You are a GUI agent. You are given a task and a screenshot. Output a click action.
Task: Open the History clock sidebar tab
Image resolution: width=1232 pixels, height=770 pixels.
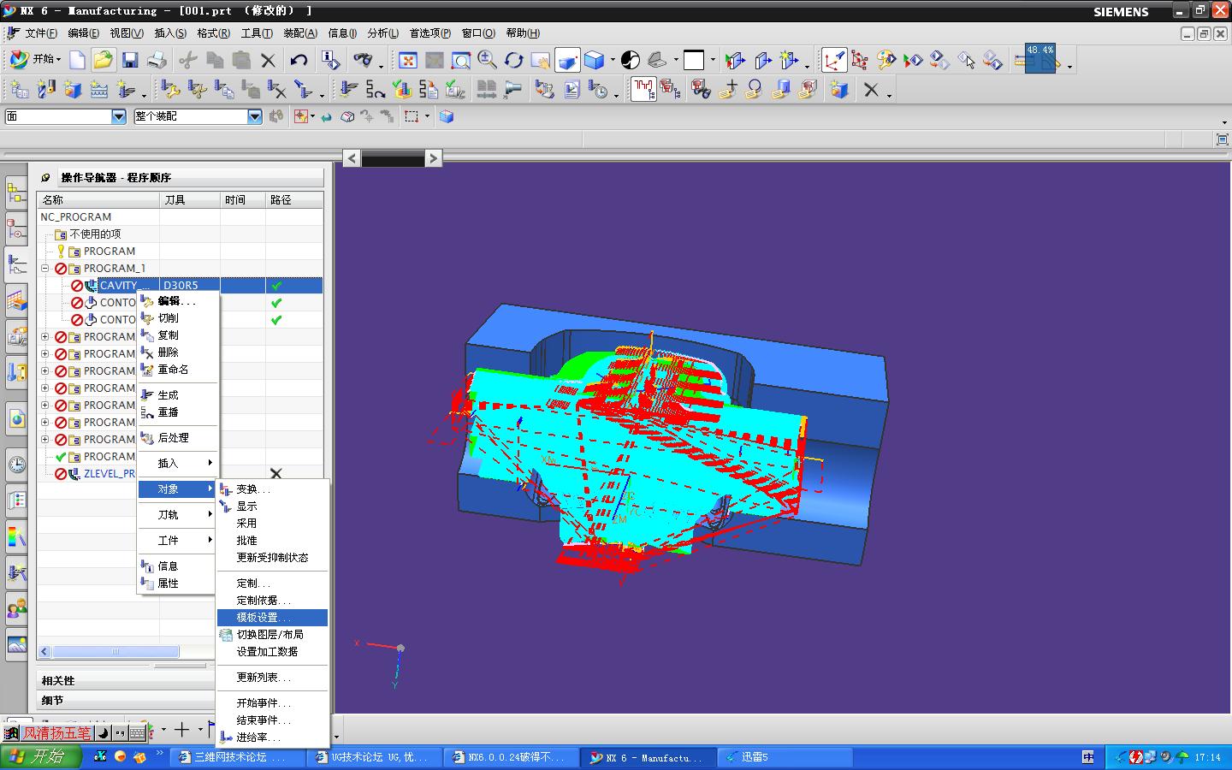click(x=17, y=465)
